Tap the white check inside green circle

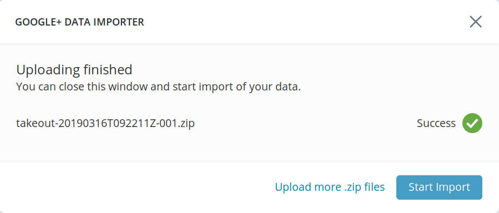(472, 123)
